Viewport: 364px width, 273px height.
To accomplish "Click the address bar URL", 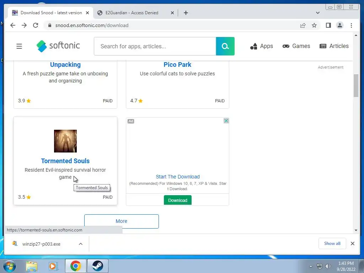I will click(x=92, y=25).
